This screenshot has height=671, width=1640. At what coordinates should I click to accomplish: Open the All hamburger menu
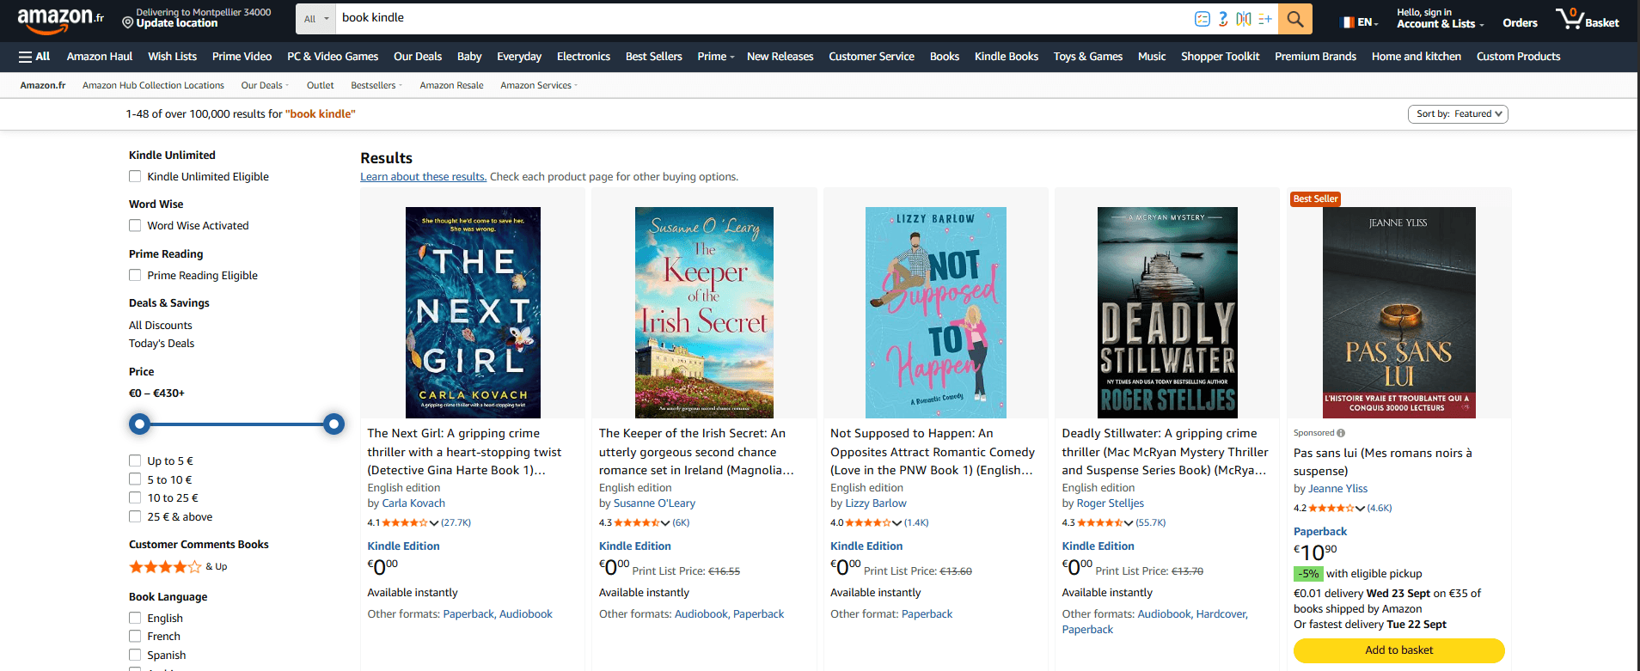click(34, 57)
